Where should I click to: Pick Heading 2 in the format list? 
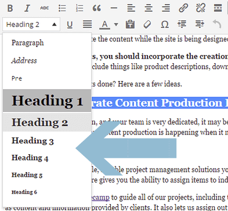pyautogui.click(x=47, y=122)
